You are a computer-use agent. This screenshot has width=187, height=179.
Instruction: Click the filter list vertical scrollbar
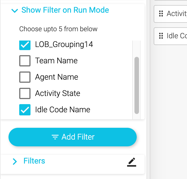(137, 85)
